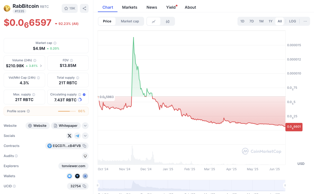Show Circulating supply info icon

click(80, 95)
